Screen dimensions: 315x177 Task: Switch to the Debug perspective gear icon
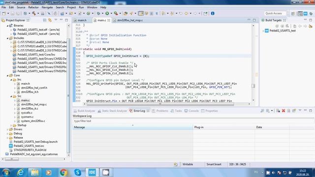coord(311,13)
